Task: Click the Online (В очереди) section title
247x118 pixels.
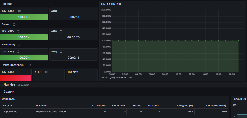Action: tap(13, 65)
